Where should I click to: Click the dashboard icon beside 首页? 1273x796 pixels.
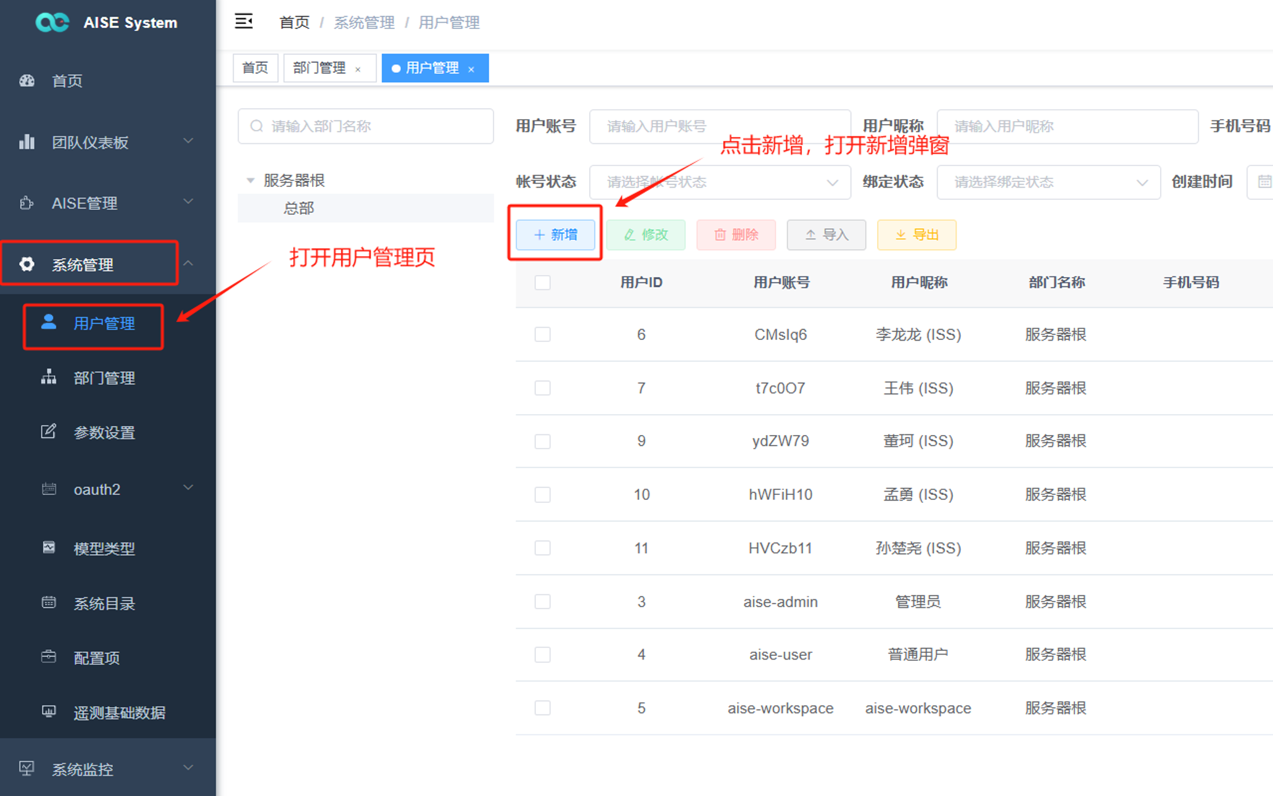(x=27, y=81)
